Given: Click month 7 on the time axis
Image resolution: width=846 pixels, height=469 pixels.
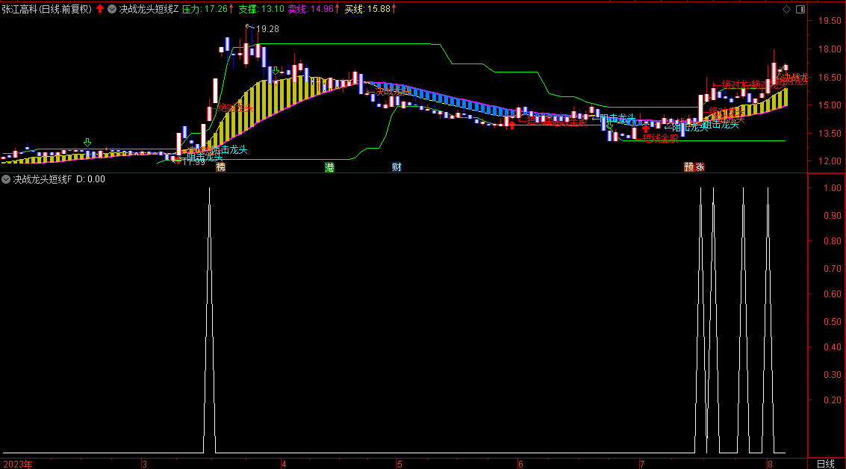Looking at the screenshot, I should [642, 464].
